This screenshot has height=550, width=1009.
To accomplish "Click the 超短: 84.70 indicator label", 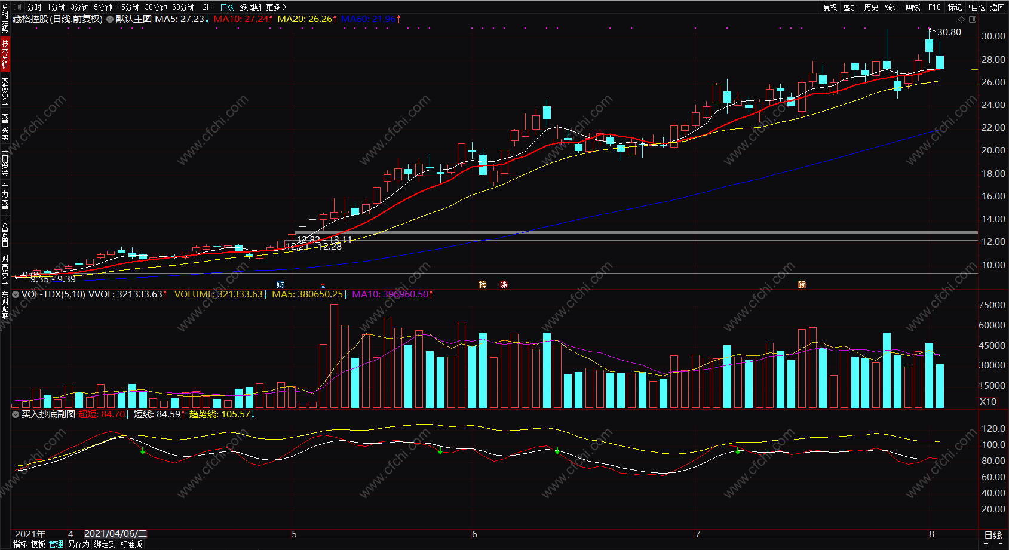I will (104, 414).
